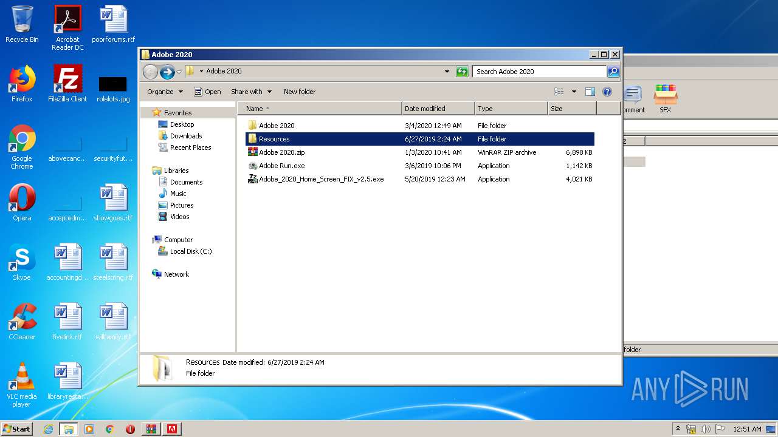Open Internet Explorer from taskbar
The image size is (778, 437).
coord(48,429)
